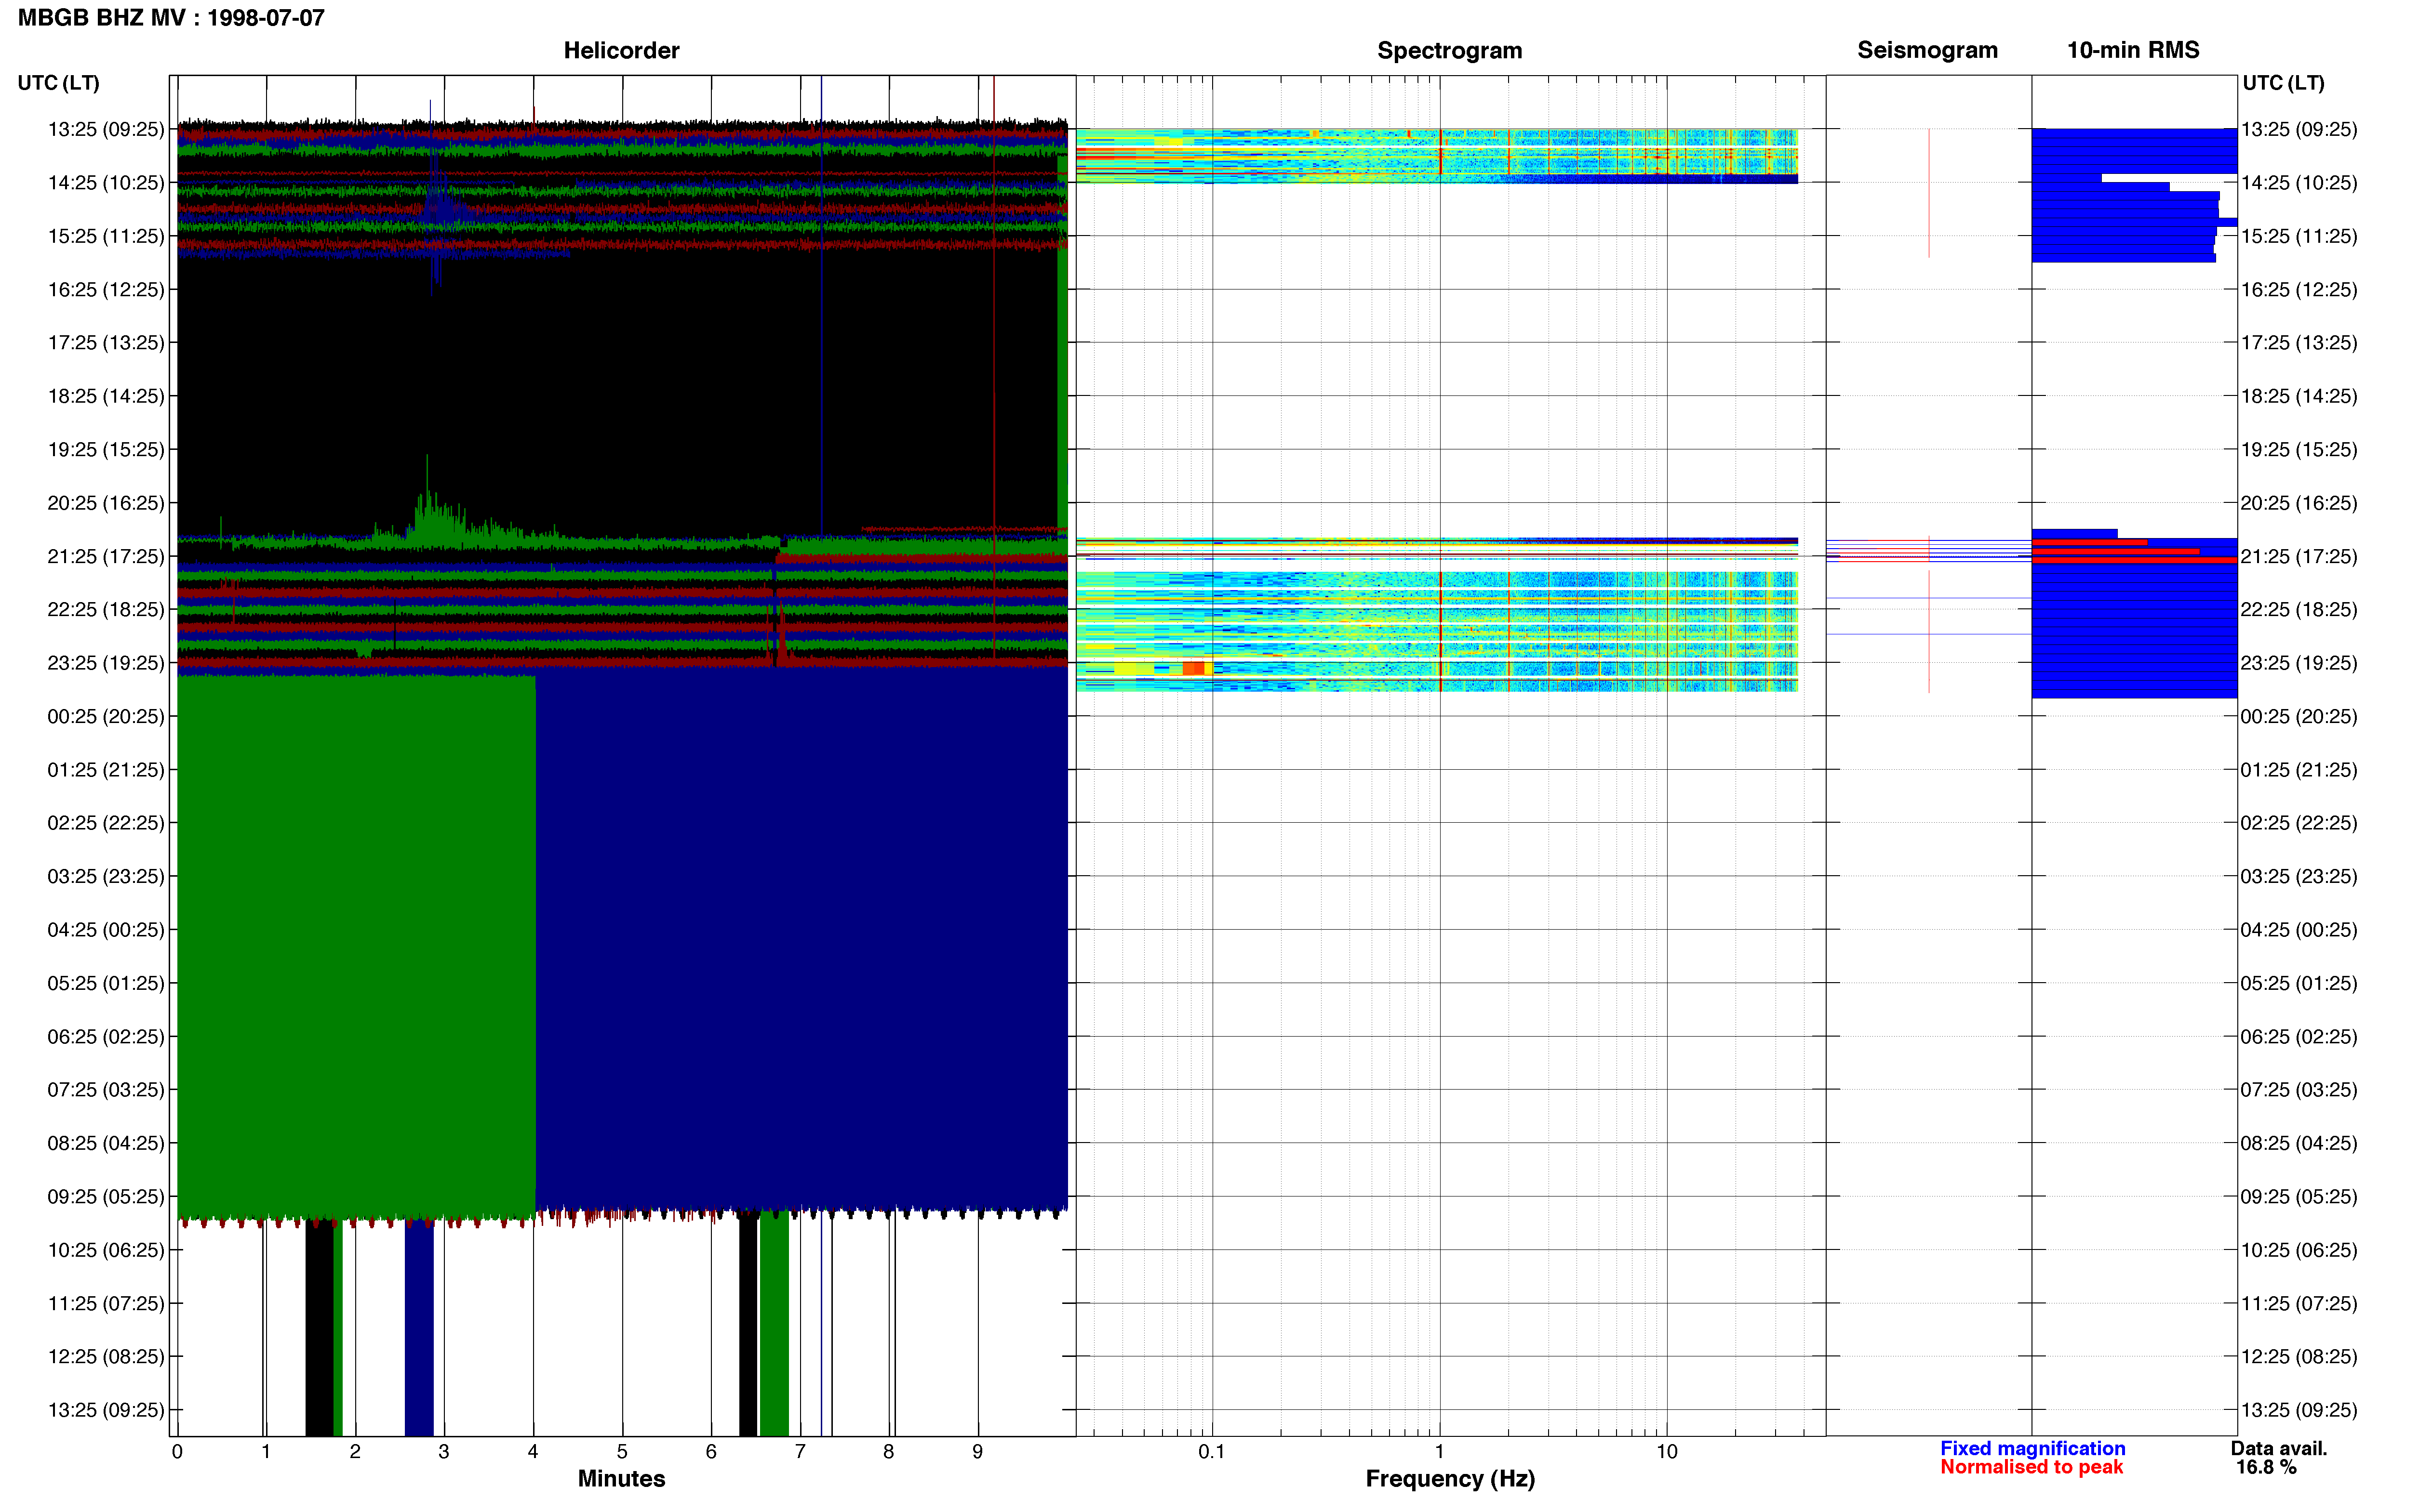The image size is (2419, 1512).
Task: Select the 'Helicorder' panel heading
Action: (x=621, y=50)
